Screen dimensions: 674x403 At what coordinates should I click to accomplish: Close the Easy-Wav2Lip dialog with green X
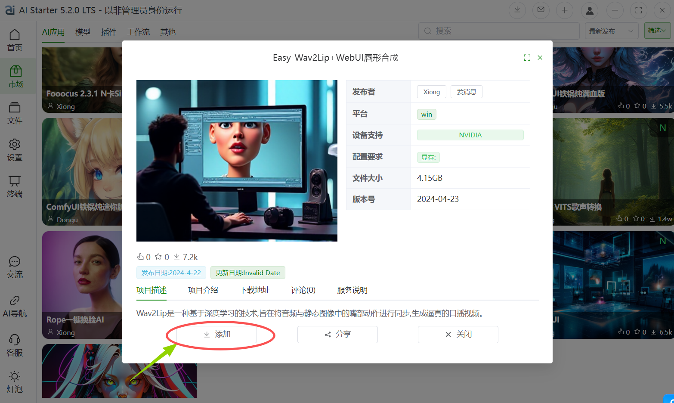coord(540,58)
